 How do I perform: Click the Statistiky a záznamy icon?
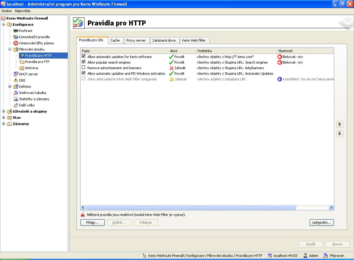point(15,99)
